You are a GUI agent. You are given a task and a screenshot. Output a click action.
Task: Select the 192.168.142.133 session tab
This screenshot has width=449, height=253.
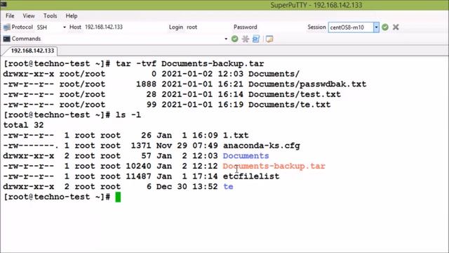tap(32, 51)
